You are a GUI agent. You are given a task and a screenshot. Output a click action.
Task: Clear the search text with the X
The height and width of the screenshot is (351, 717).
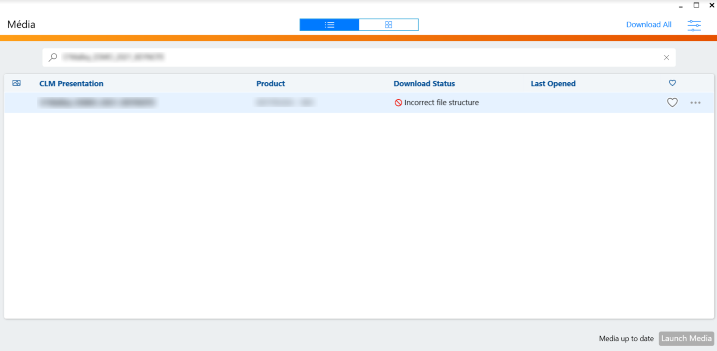[666, 57]
